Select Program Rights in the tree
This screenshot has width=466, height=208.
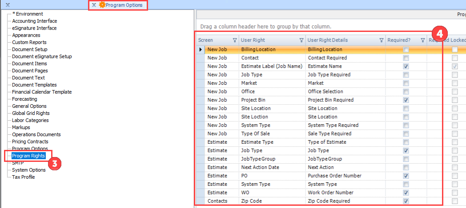(x=28, y=156)
